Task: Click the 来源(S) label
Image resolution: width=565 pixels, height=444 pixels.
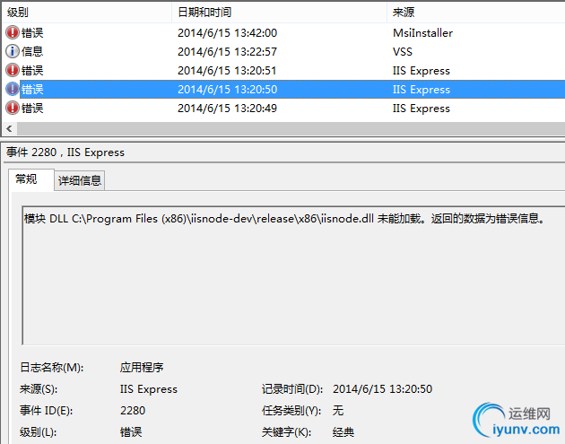Action: (x=39, y=389)
